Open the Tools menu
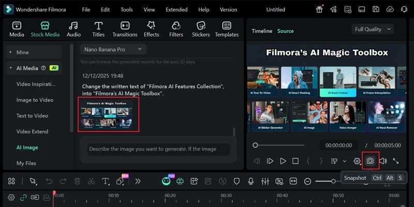 (127, 9)
